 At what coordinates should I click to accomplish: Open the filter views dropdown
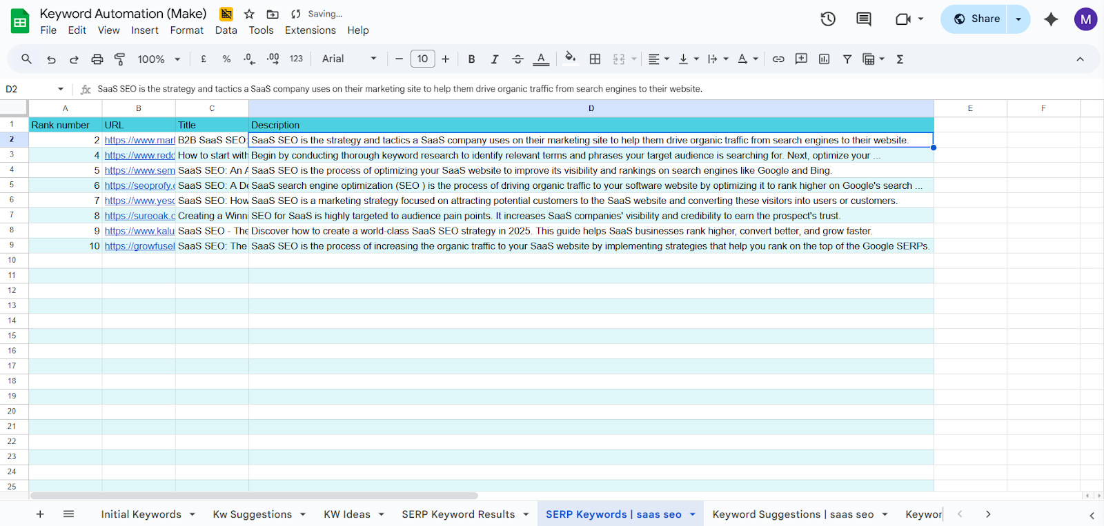point(874,59)
